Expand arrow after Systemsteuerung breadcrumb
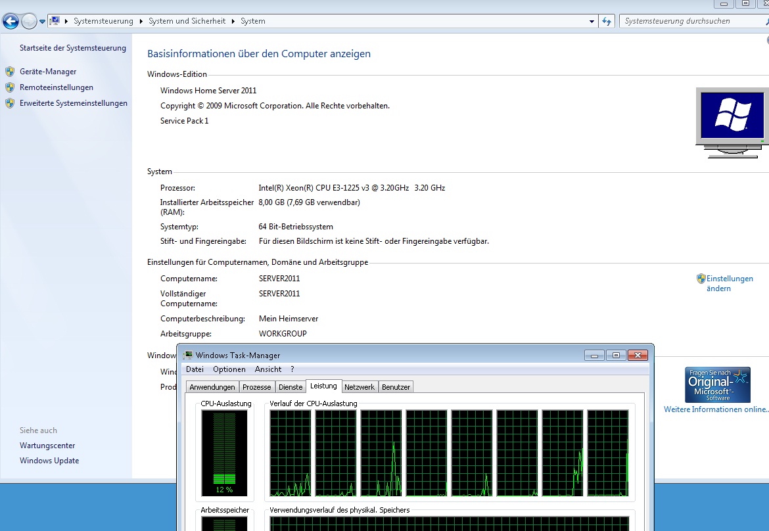769x531 pixels. pyautogui.click(x=141, y=21)
